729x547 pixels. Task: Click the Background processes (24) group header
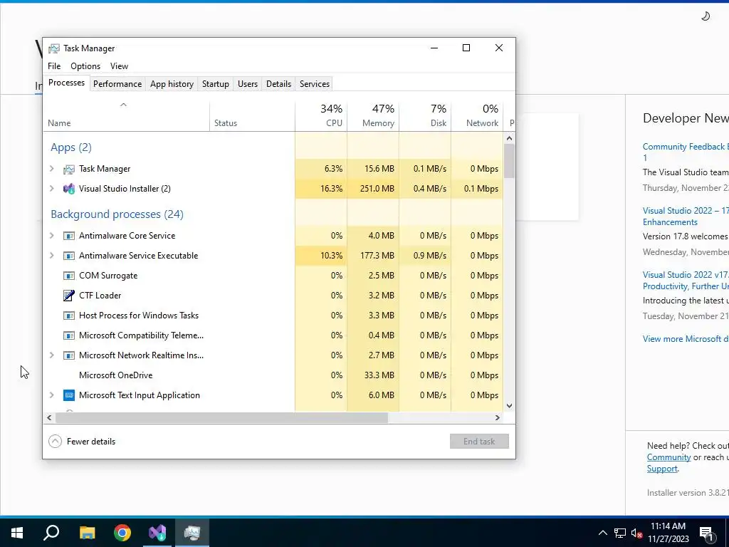pos(117,214)
